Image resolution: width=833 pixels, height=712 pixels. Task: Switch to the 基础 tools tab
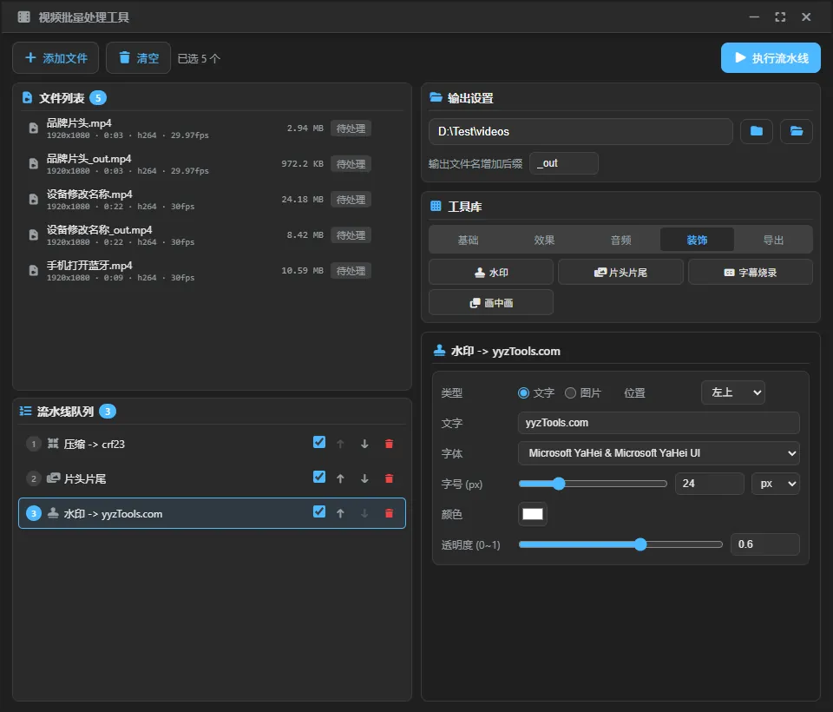tap(468, 240)
